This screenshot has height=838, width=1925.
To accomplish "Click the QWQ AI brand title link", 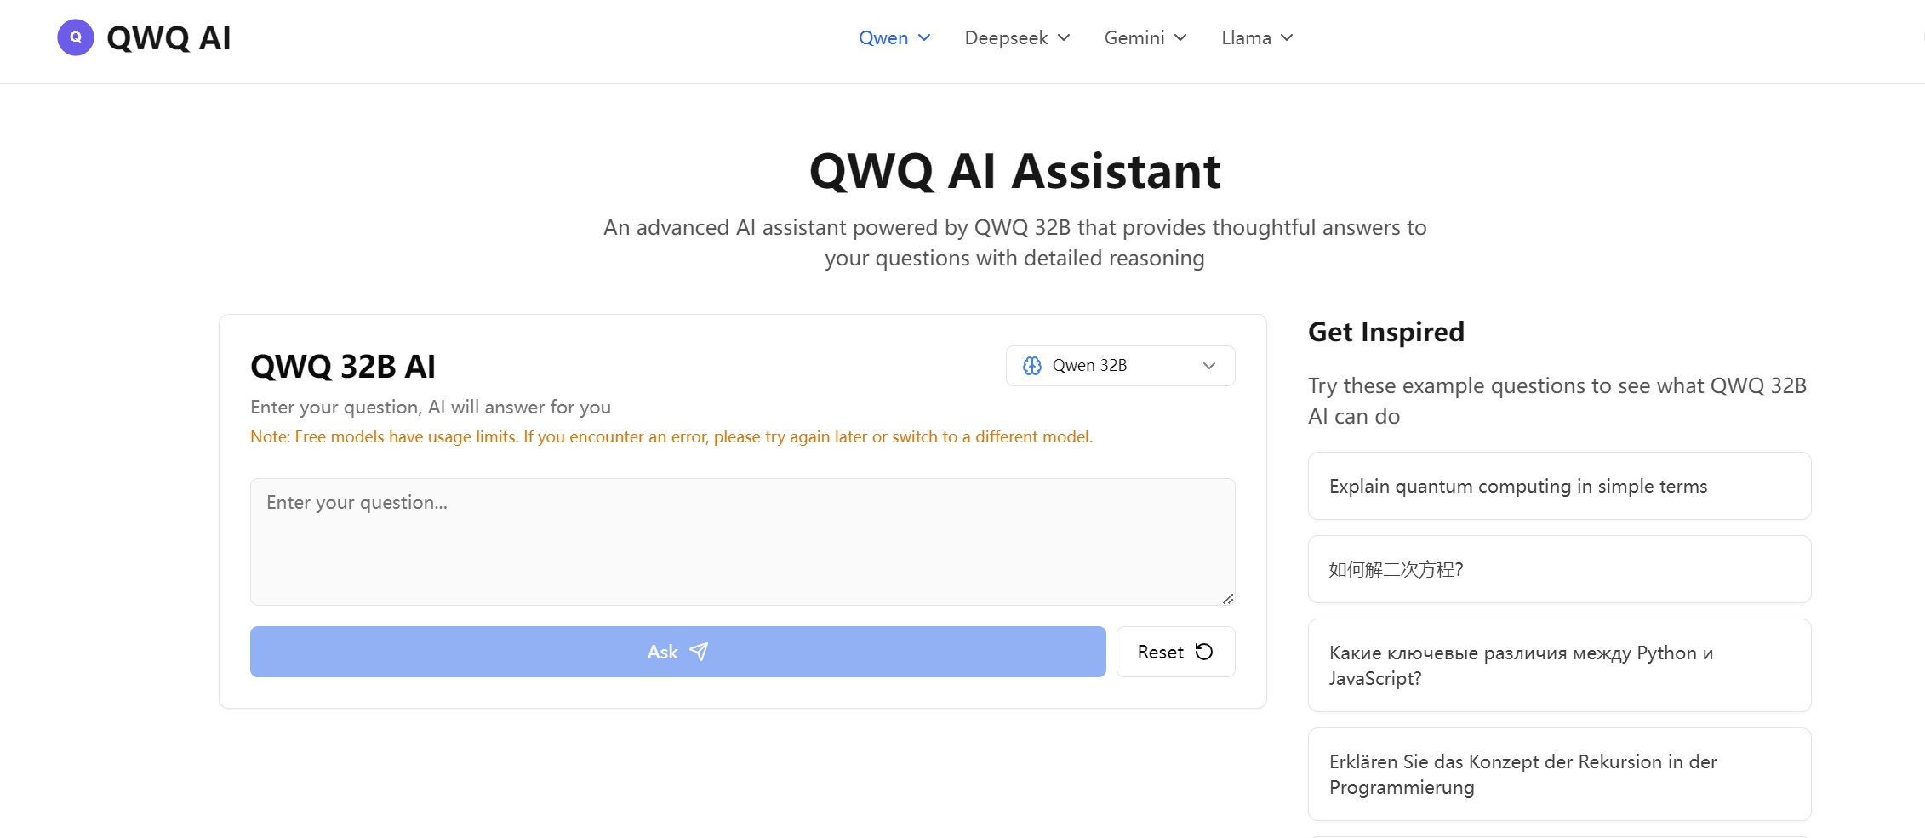I will tap(169, 37).
